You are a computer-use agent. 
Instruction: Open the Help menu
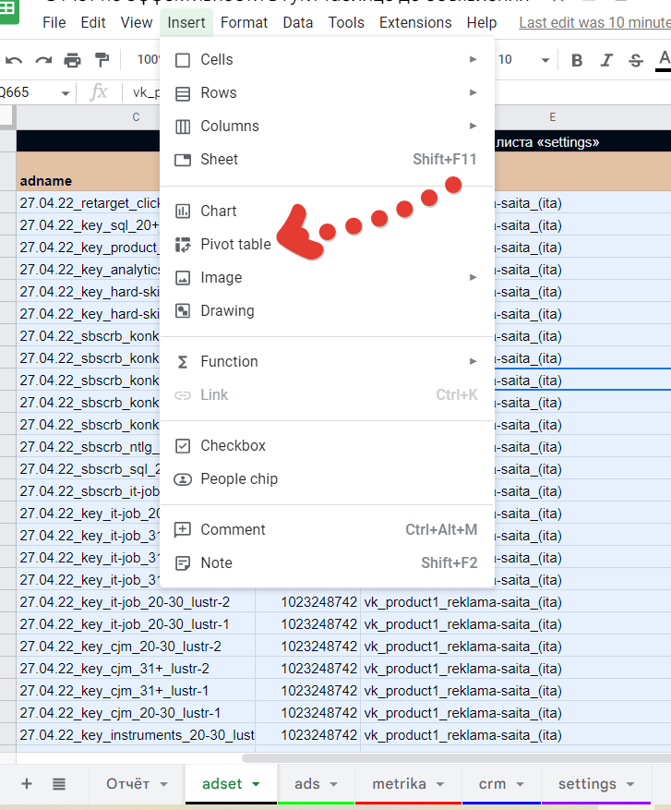482,23
